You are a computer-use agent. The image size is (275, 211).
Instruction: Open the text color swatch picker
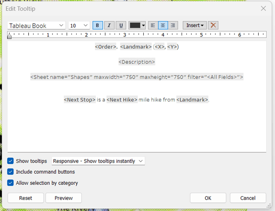[137, 25]
